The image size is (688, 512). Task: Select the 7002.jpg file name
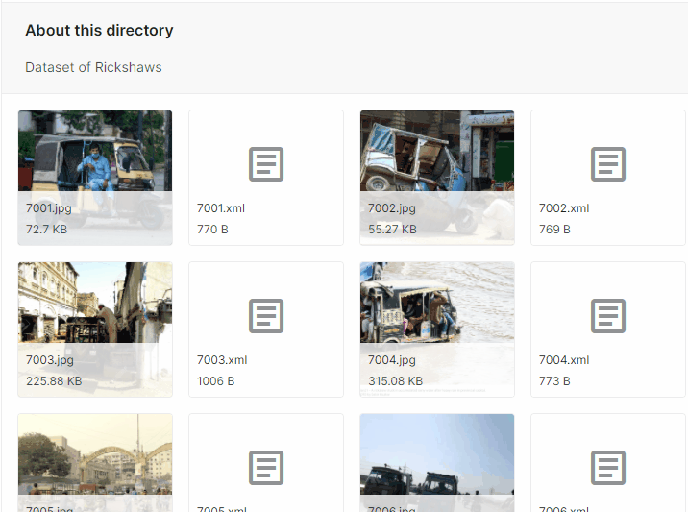tap(392, 208)
